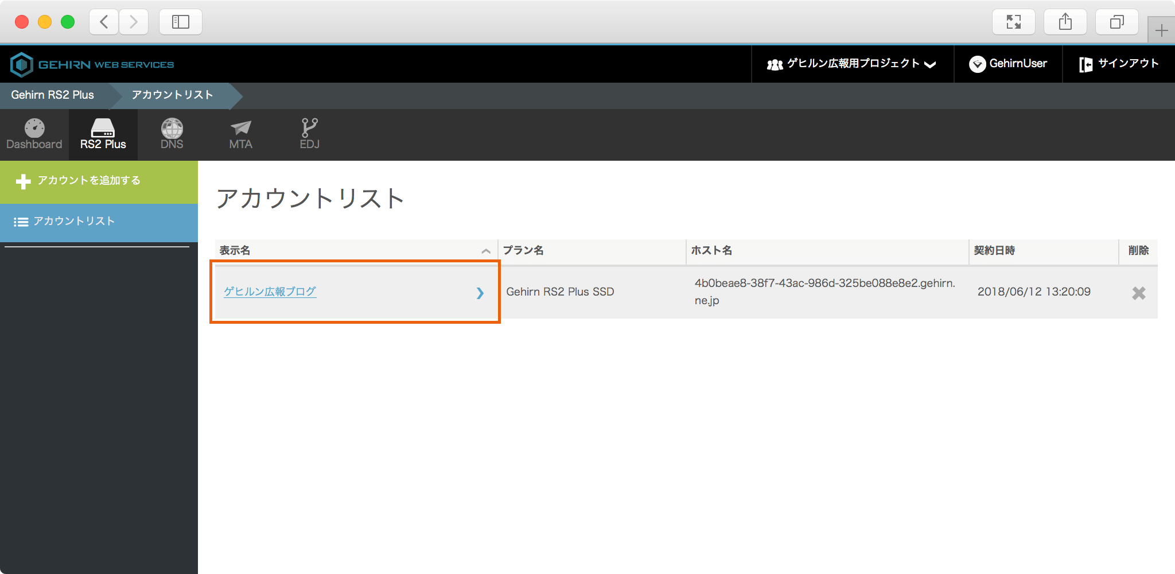The width and height of the screenshot is (1175, 574).
Task: Sort by 表示名 column header arrow
Action: (x=485, y=251)
